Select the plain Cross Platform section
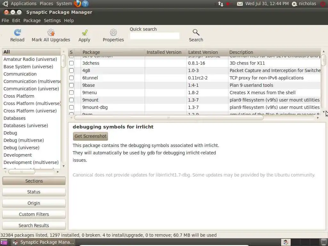The image size is (328, 246). 31,96
